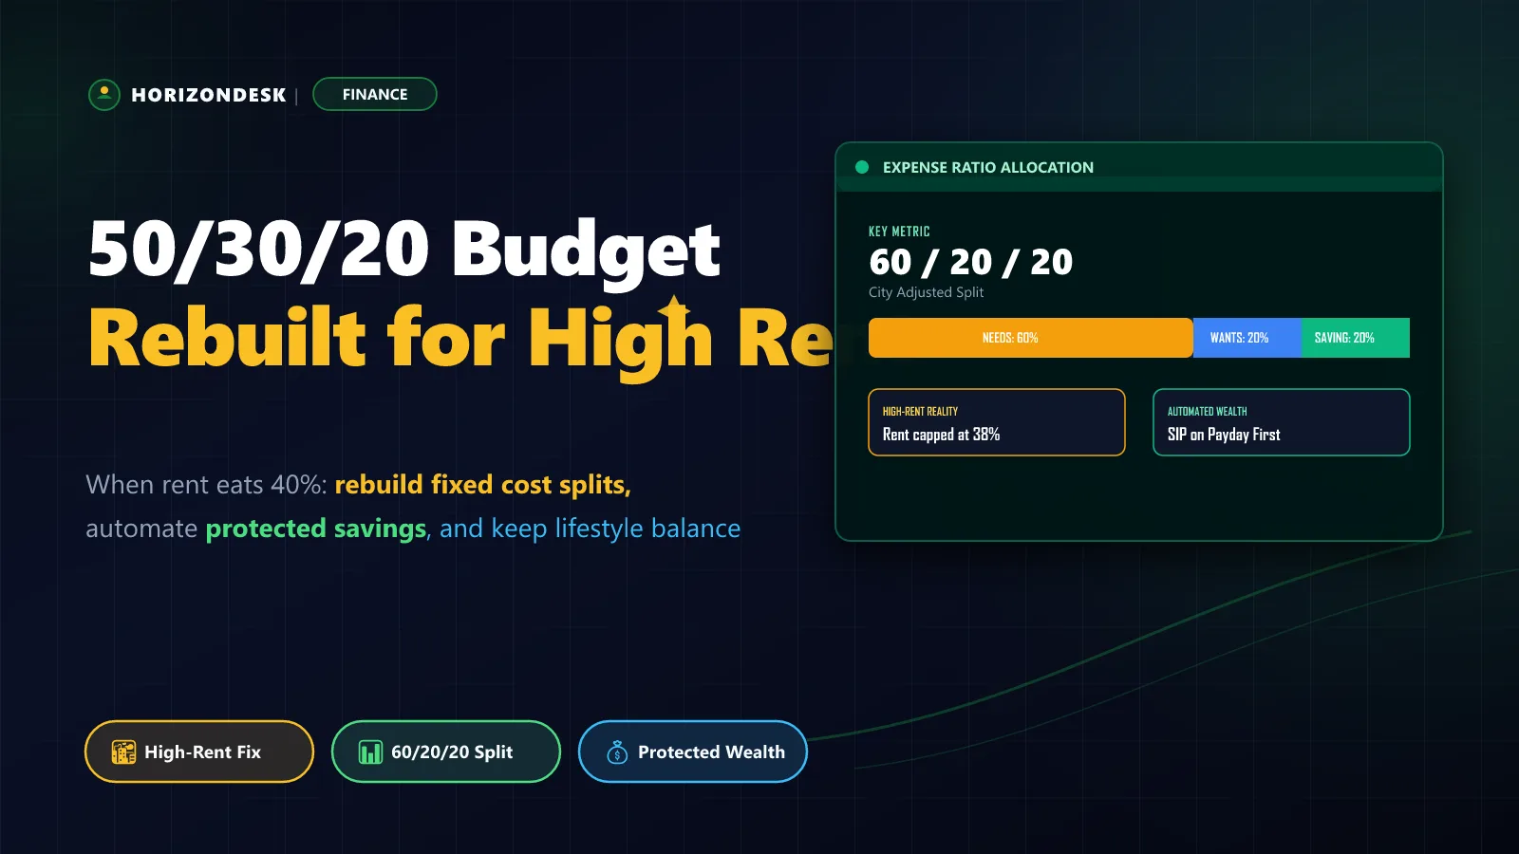
Task: Click the HORIZONDESK brand name
Action: coord(209,95)
